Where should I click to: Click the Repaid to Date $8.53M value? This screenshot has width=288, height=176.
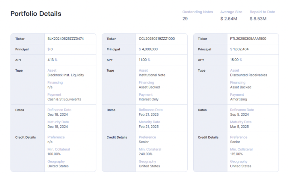(258, 19)
